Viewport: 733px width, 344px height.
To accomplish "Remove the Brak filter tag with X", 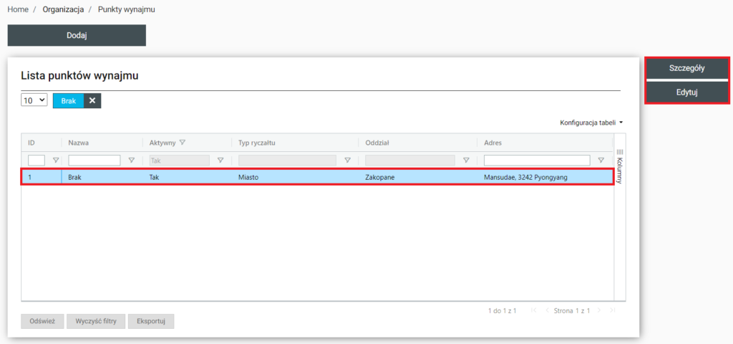I will [92, 101].
